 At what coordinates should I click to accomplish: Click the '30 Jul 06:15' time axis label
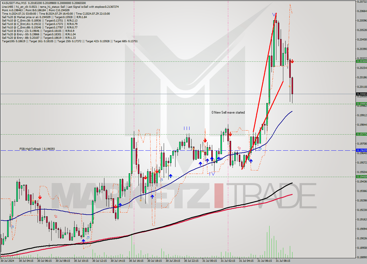tap(44, 261)
